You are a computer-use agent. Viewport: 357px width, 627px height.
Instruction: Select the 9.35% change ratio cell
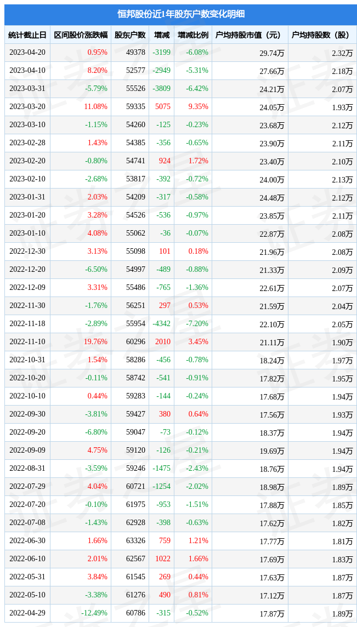pos(198,107)
